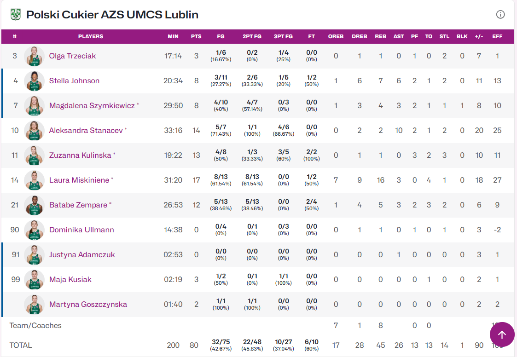517x357 pixels.
Task: Click the BLK column header
Action: (462, 36)
